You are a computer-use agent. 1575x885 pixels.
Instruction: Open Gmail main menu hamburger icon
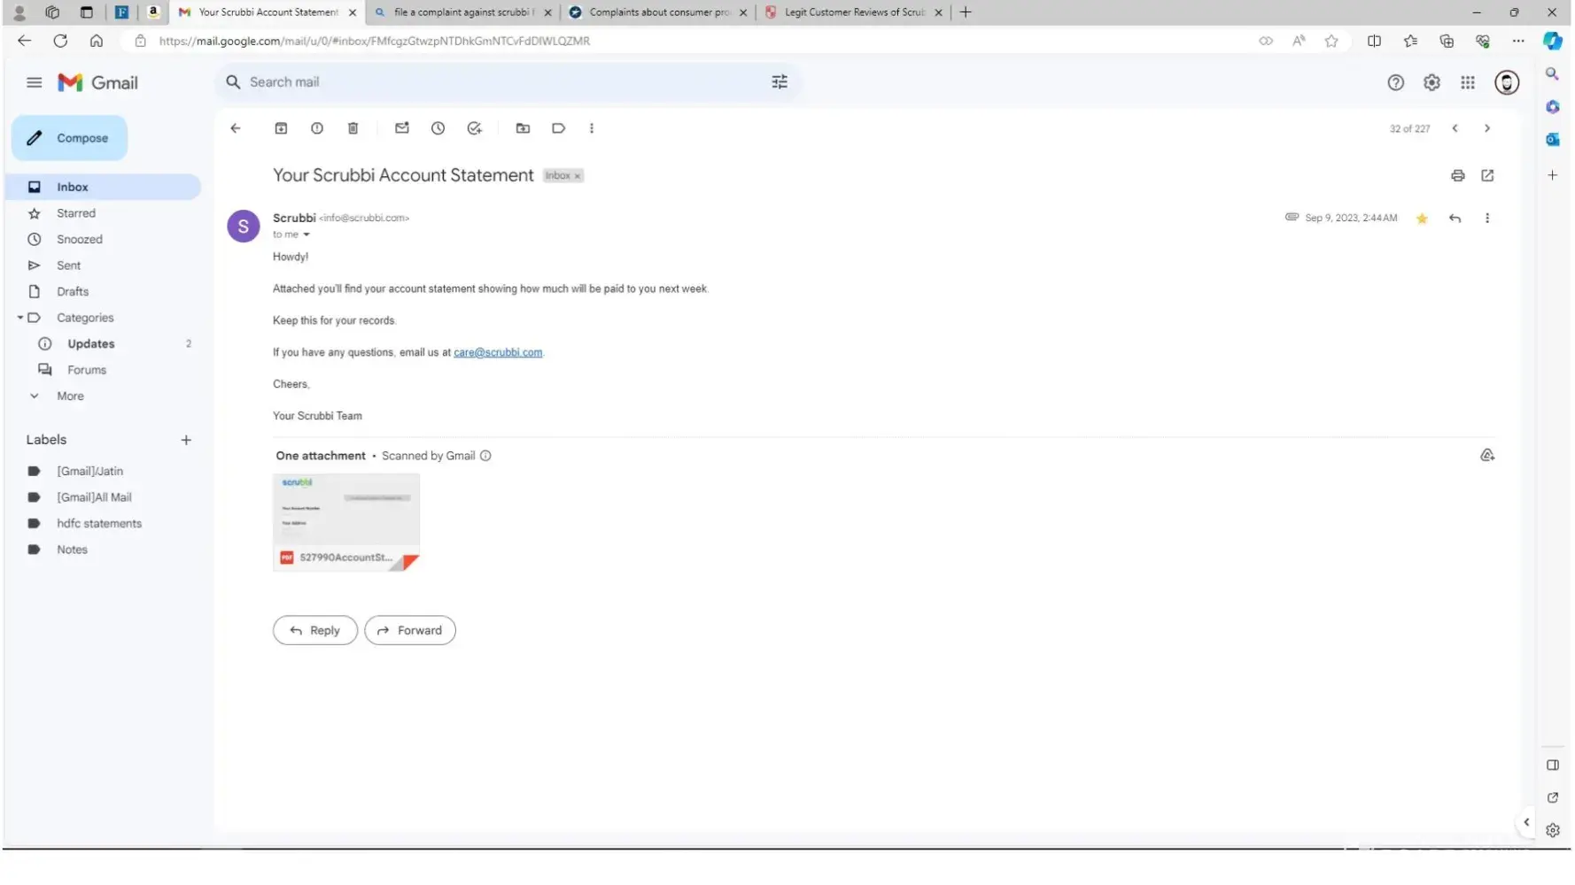click(x=35, y=82)
